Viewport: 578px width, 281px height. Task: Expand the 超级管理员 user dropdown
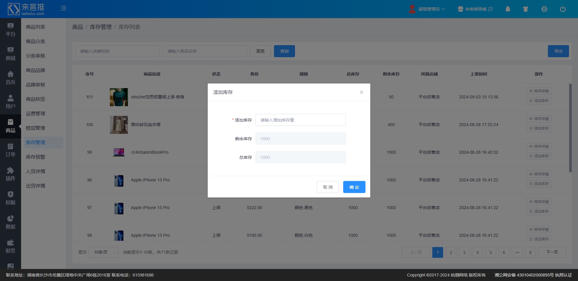[x=427, y=9]
